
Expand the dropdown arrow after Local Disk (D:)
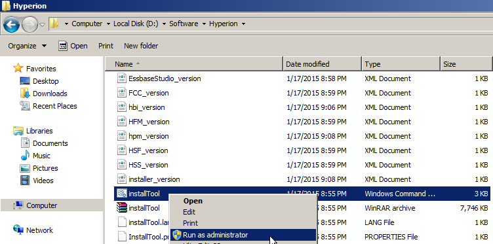coord(164,24)
